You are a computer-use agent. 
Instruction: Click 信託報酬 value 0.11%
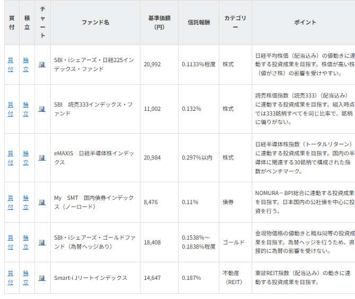click(190, 202)
